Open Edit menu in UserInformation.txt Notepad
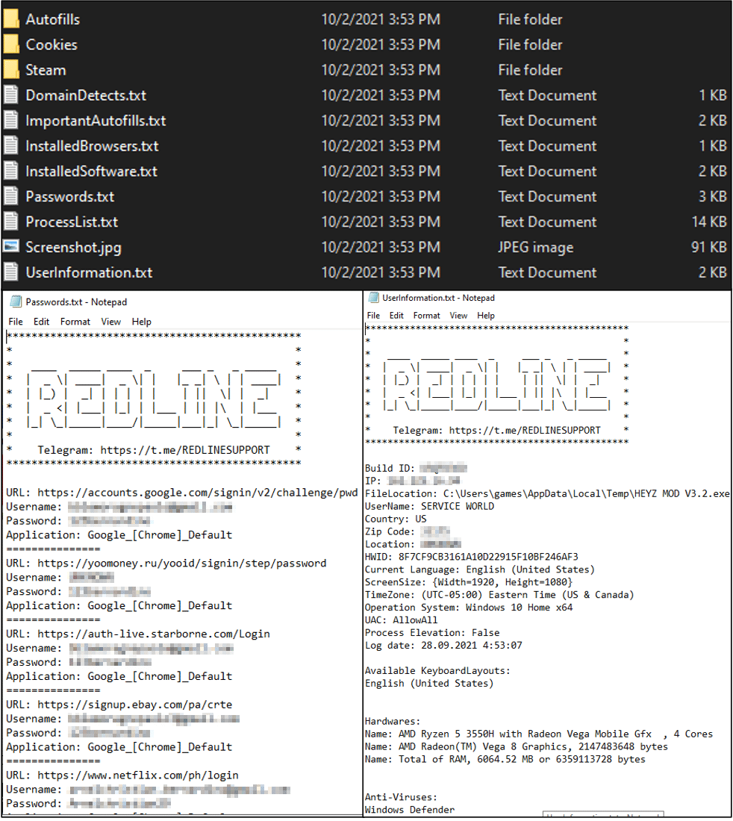 pos(396,316)
